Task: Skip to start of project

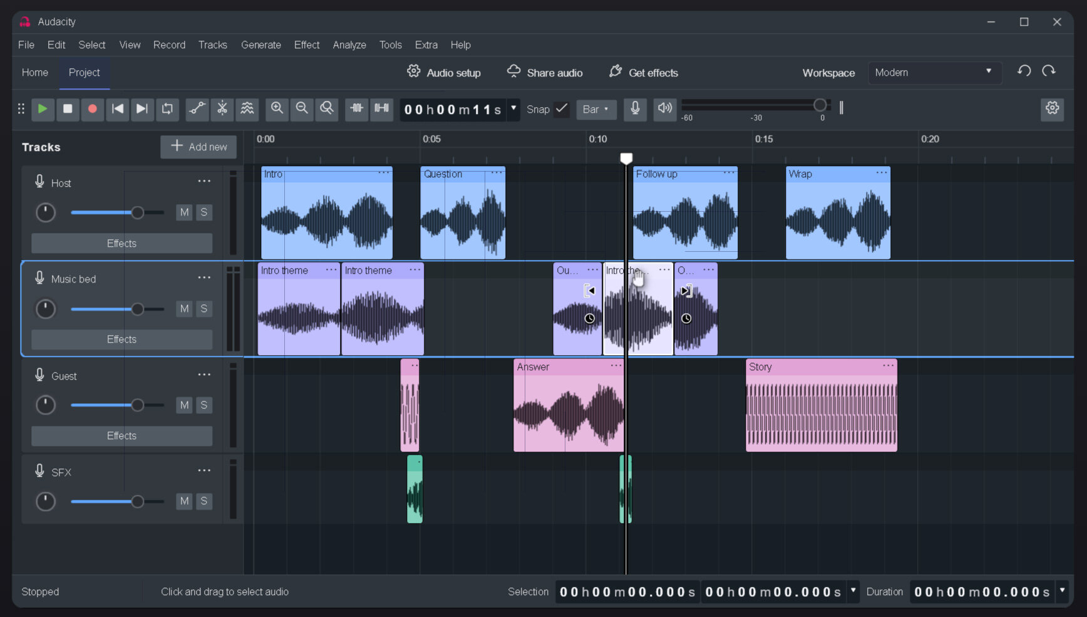Action: pyautogui.click(x=117, y=109)
